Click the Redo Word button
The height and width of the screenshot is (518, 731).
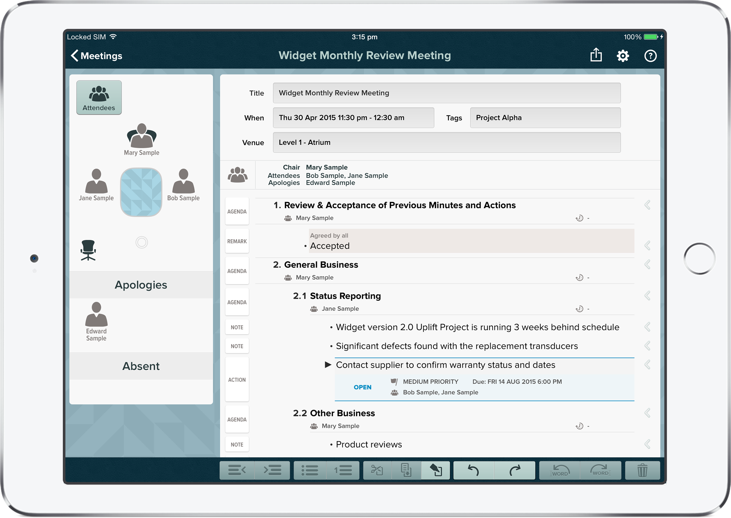click(600, 471)
